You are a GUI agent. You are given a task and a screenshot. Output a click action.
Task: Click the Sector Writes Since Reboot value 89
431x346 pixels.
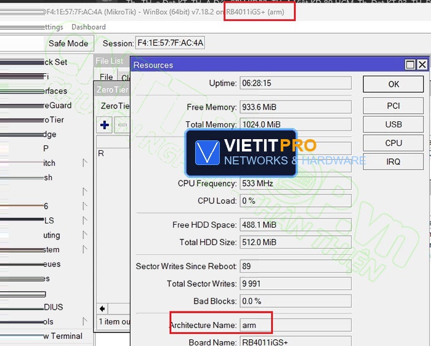(x=296, y=267)
